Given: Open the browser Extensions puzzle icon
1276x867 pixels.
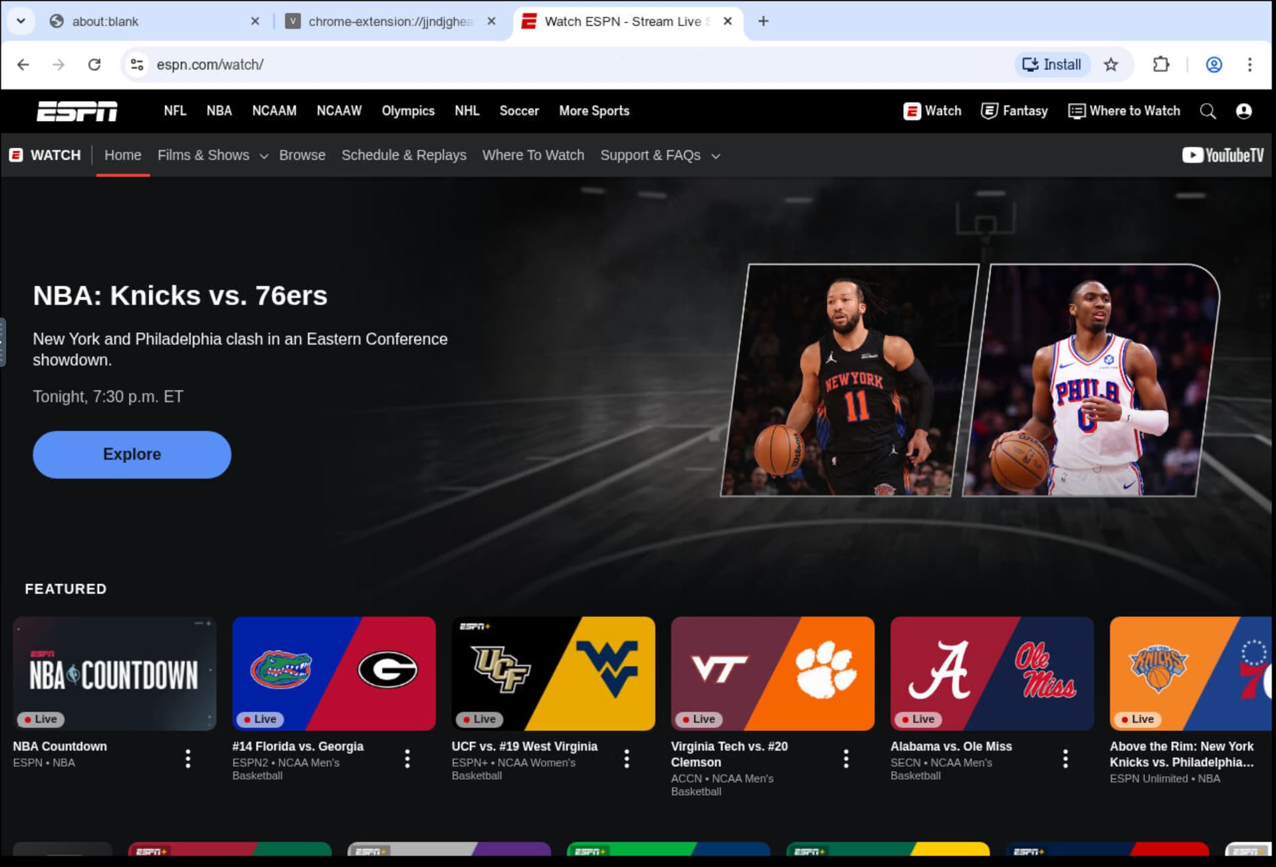Looking at the screenshot, I should (x=1160, y=64).
